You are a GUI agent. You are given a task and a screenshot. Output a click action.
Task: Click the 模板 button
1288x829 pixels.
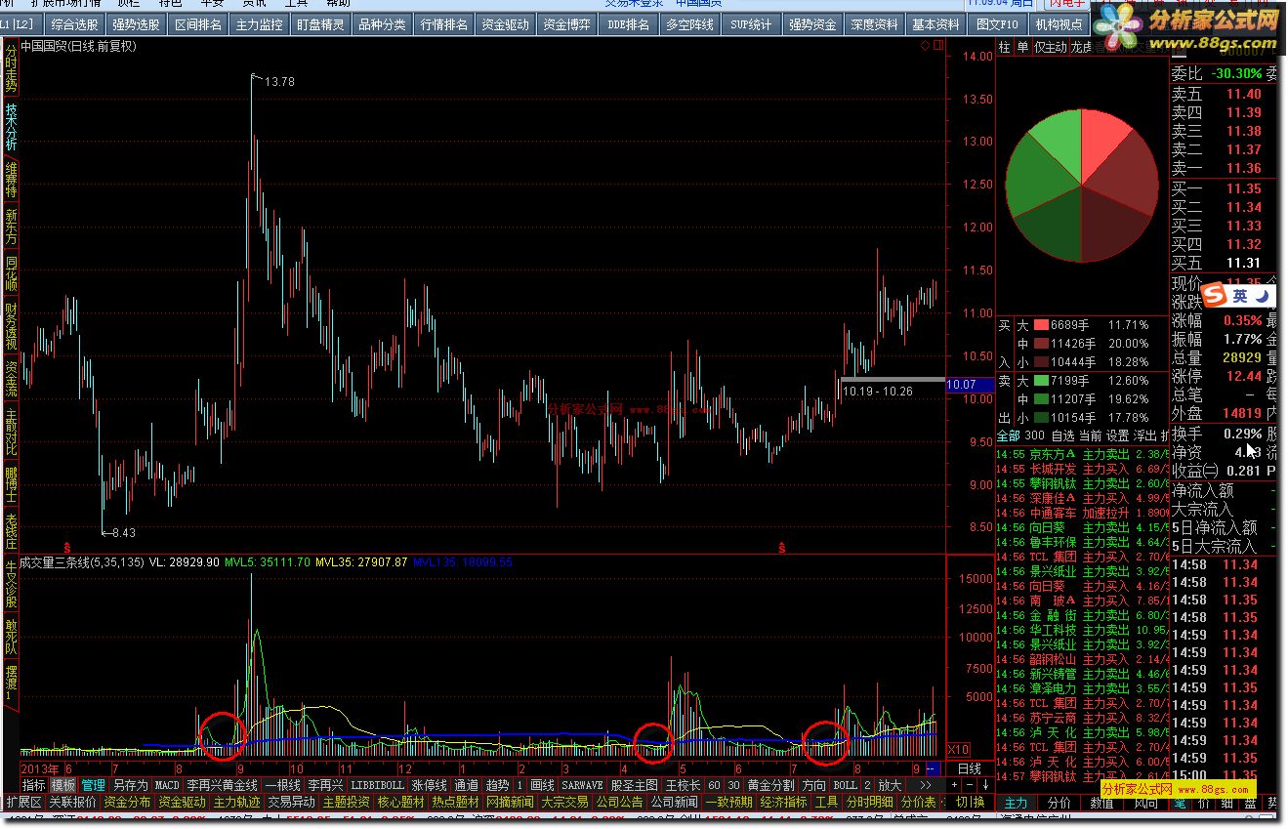pyautogui.click(x=64, y=785)
